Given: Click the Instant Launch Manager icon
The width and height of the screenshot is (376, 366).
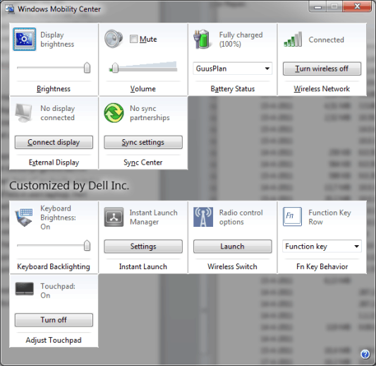Looking at the screenshot, I should tap(114, 217).
